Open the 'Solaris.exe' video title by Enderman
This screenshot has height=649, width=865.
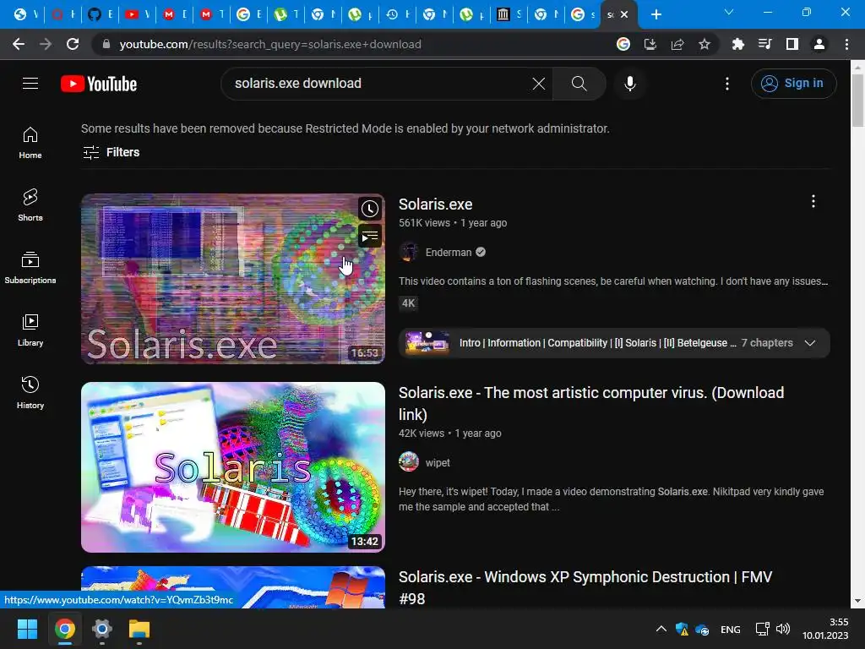click(x=435, y=205)
